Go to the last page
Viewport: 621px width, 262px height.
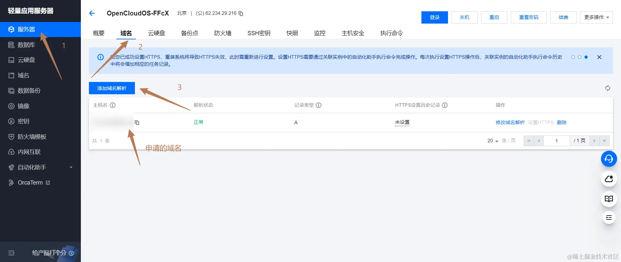[605, 141]
